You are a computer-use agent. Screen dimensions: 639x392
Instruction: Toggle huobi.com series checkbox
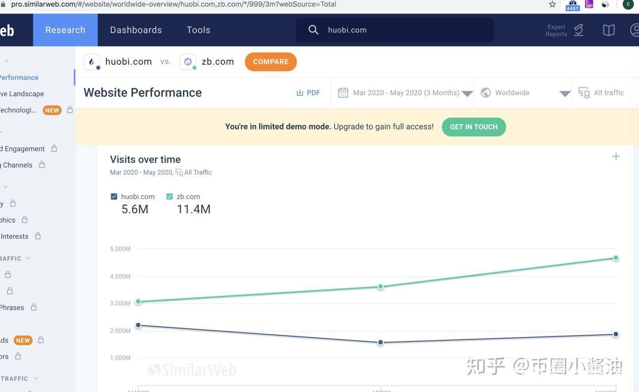click(114, 196)
